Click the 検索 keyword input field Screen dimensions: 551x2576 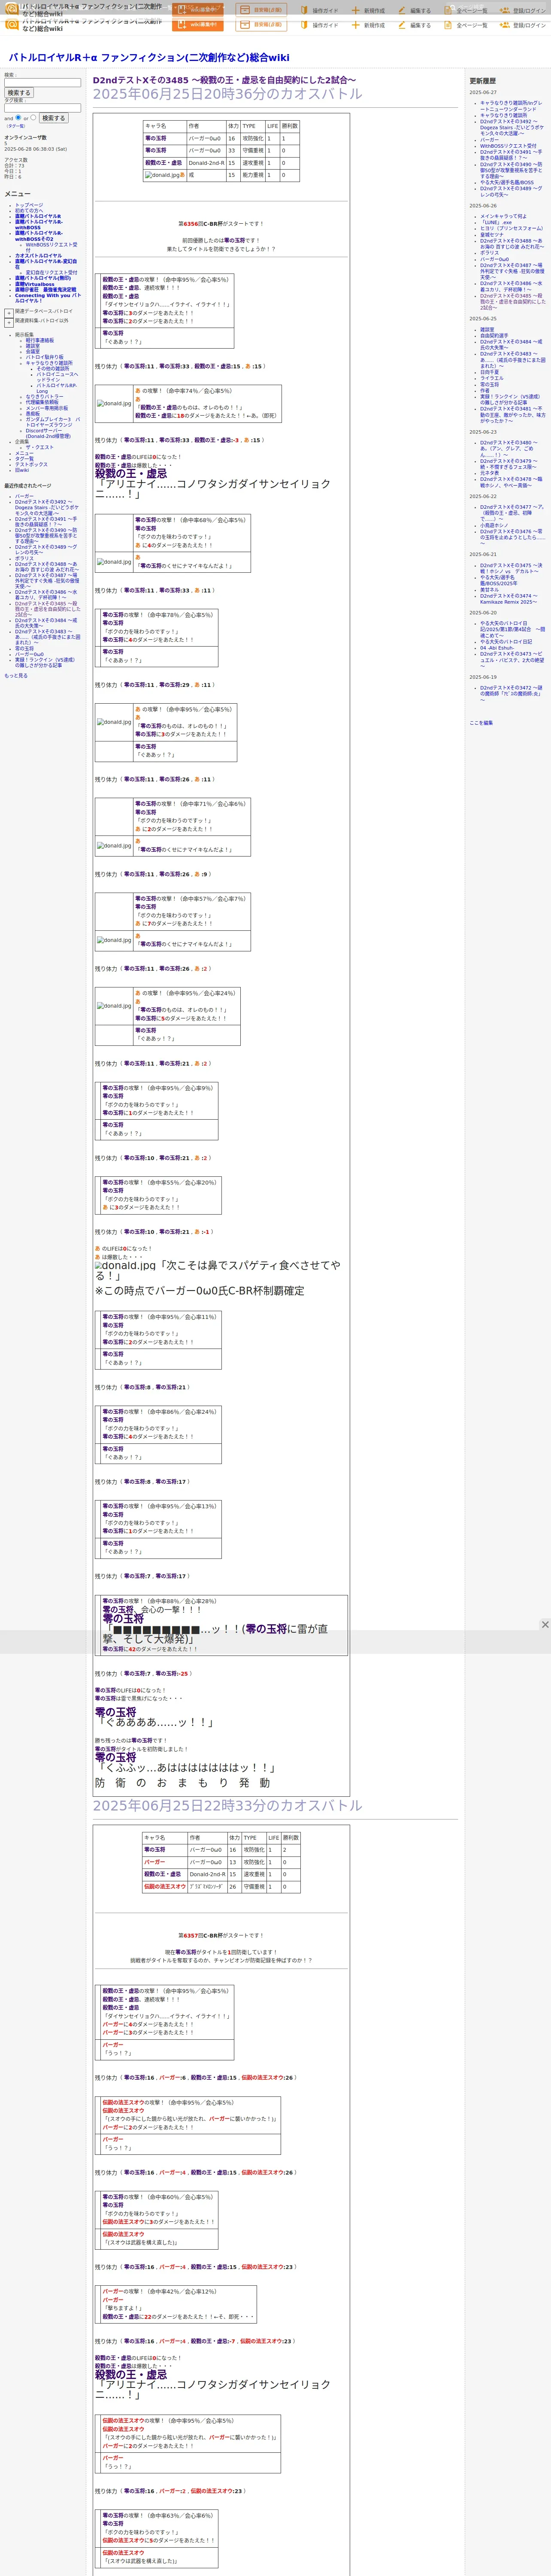tap(42, 83)
